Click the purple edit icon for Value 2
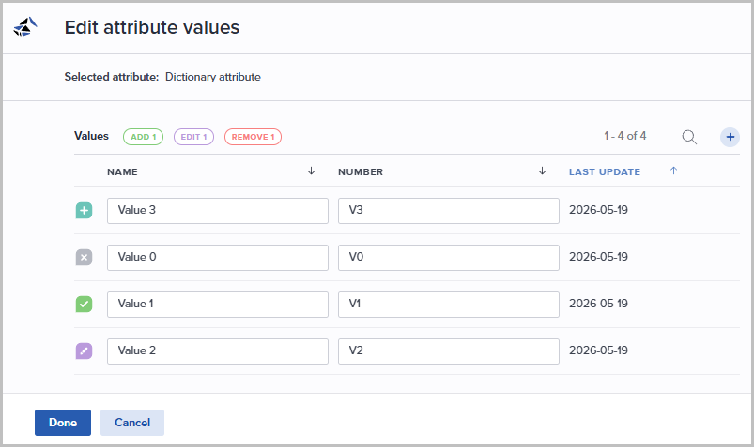Screen dimensions: 754x447 [x=85, y=351]
